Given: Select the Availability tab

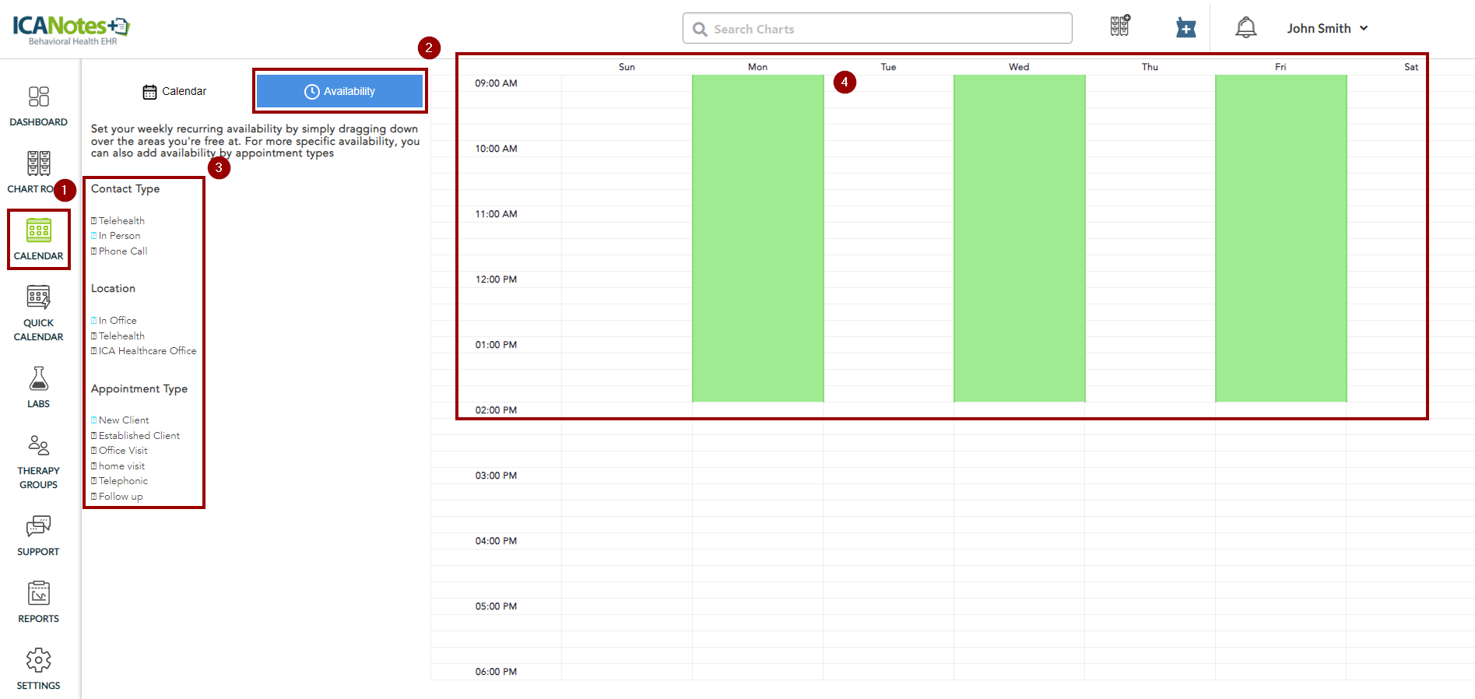Looking at the screenshot, I should tap(339, 92).
